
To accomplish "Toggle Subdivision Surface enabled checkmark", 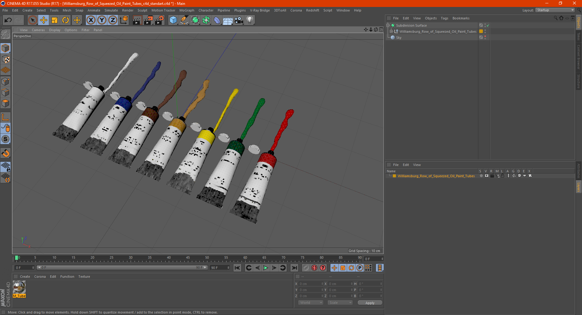I will (488, 25).
